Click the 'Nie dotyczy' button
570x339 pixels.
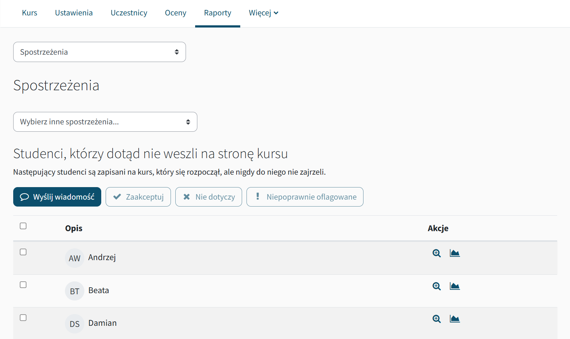coord(209,197)
